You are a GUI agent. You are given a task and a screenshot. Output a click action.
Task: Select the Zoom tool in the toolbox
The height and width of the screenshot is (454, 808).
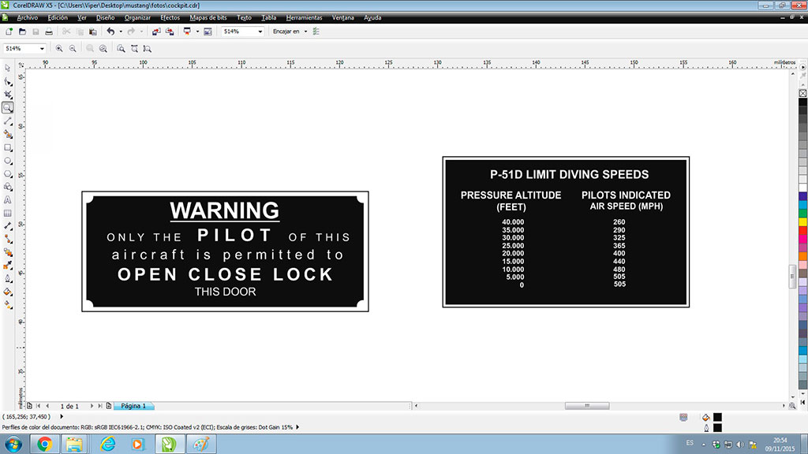point(8,107)
